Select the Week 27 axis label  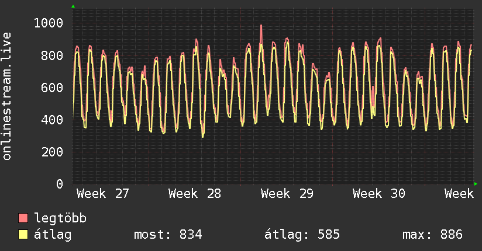pos(103,194)
